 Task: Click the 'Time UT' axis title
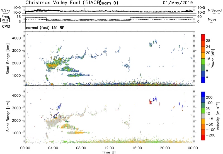[x=109, y=152]
